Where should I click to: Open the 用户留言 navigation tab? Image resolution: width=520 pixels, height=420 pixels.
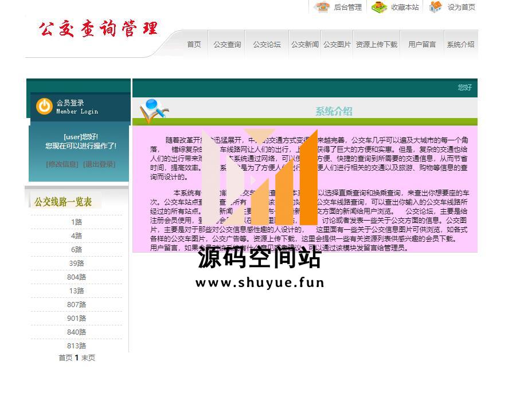422,45
